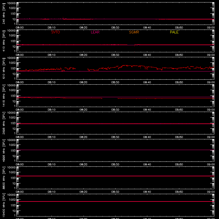Click the 10 tick of the 245 MHz plot
The width and height of the screenshot is (219, 219).
pyautogui.click(x=14, y=19)
